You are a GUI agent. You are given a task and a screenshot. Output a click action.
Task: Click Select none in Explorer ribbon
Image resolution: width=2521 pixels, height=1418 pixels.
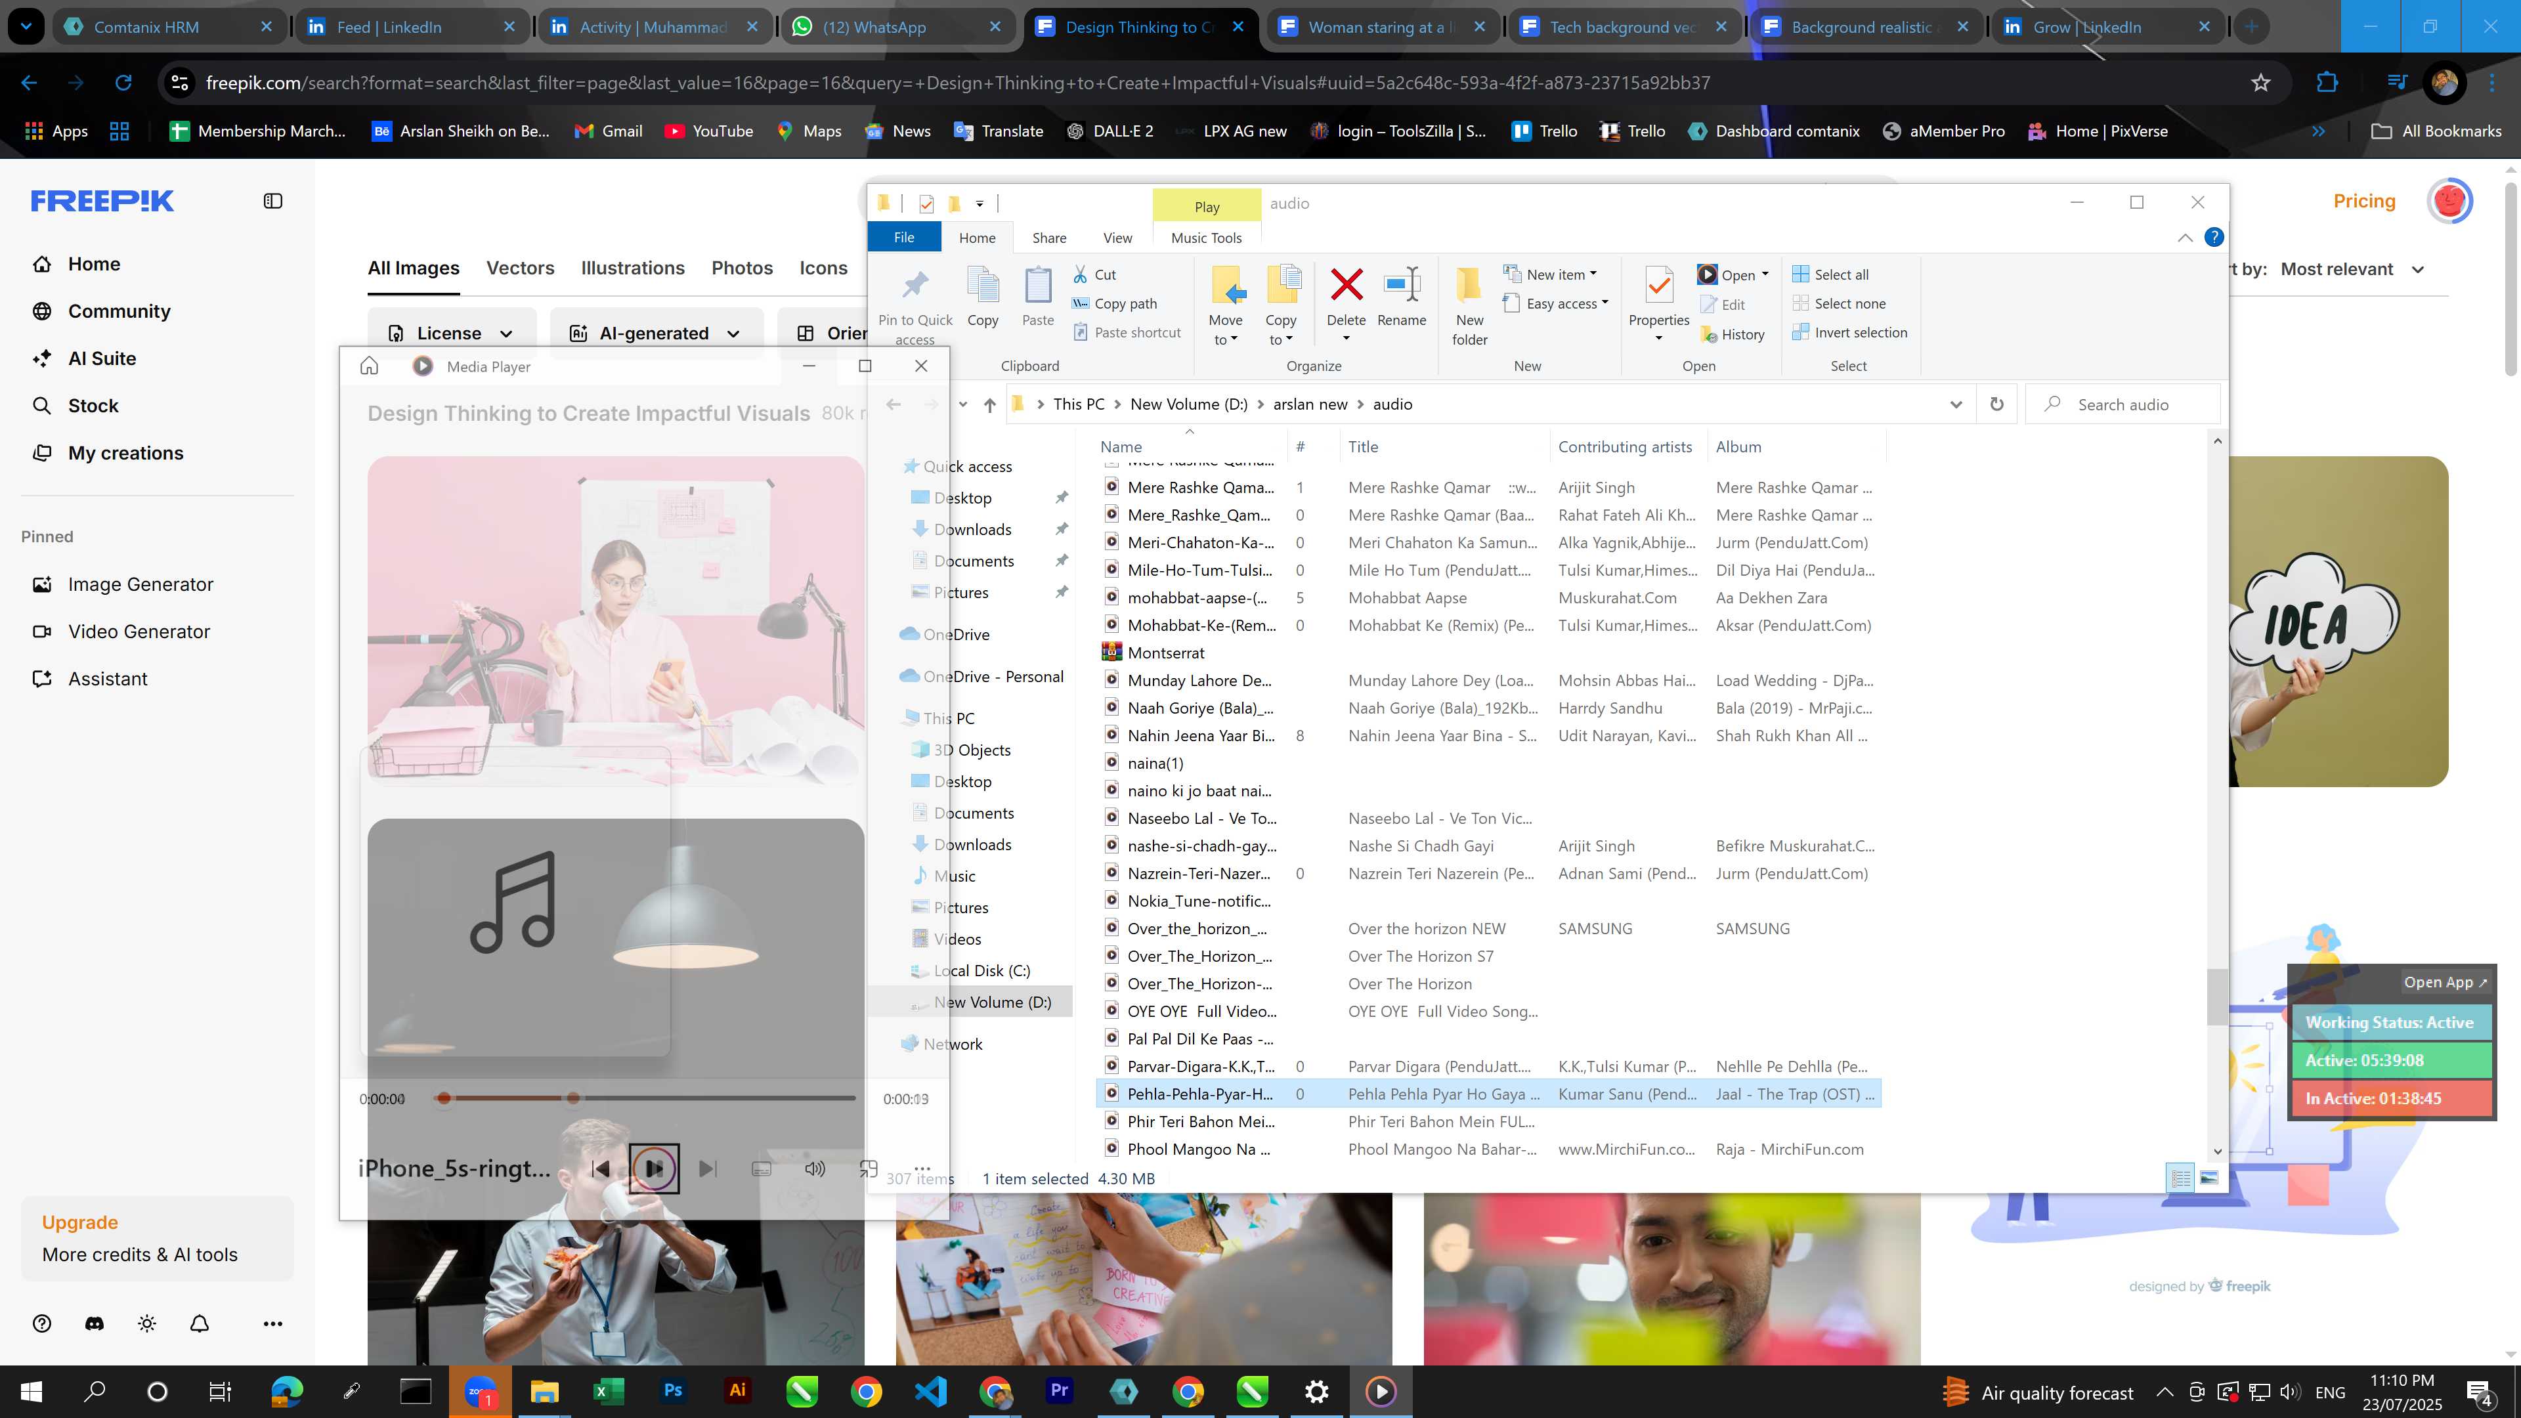point(1839,303)
